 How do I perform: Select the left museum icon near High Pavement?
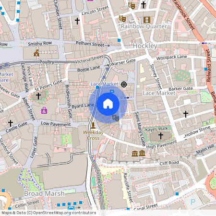tap(135, 154)
